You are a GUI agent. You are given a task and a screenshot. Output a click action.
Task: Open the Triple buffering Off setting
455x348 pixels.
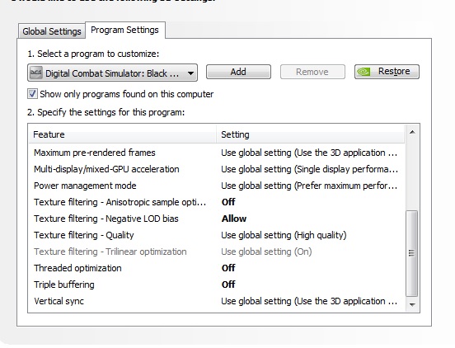(228, 285)
